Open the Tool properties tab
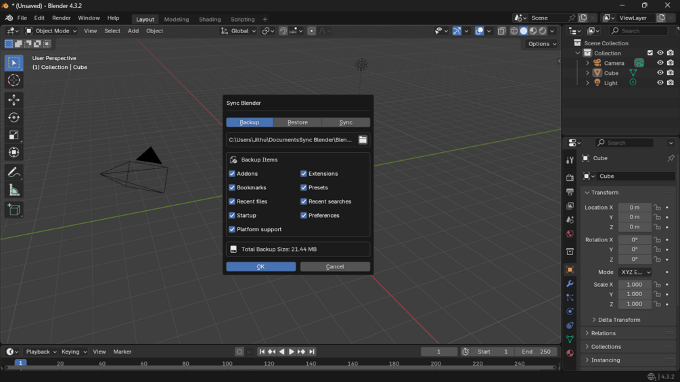680x382 pixels. [570, 160]
